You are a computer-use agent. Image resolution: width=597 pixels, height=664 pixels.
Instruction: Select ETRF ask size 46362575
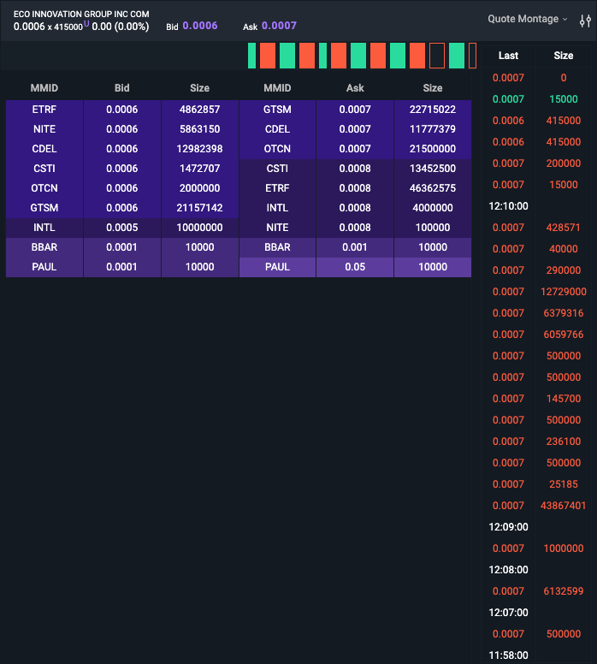click(433, 188)
